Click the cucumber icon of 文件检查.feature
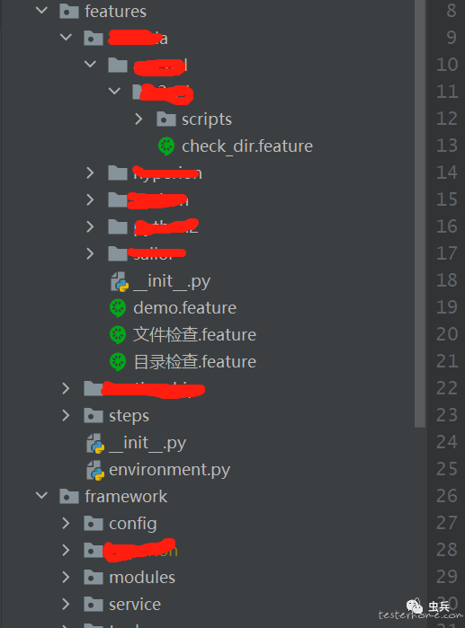Viewport: 465px width, 628px height. [118, 335]
